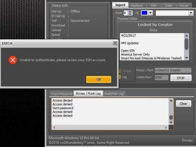Click the log vertical scrollbar thumb
This screenshot has width=196, height=147.
tap(171, 117)
